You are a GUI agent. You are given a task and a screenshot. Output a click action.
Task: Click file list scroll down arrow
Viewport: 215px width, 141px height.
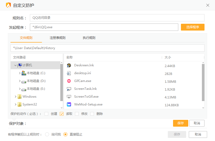tap(203, 108)
